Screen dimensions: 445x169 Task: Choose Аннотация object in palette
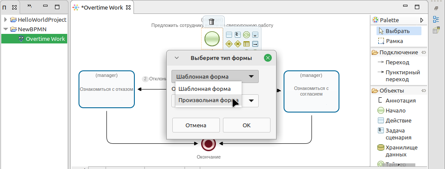coord(397,101)
